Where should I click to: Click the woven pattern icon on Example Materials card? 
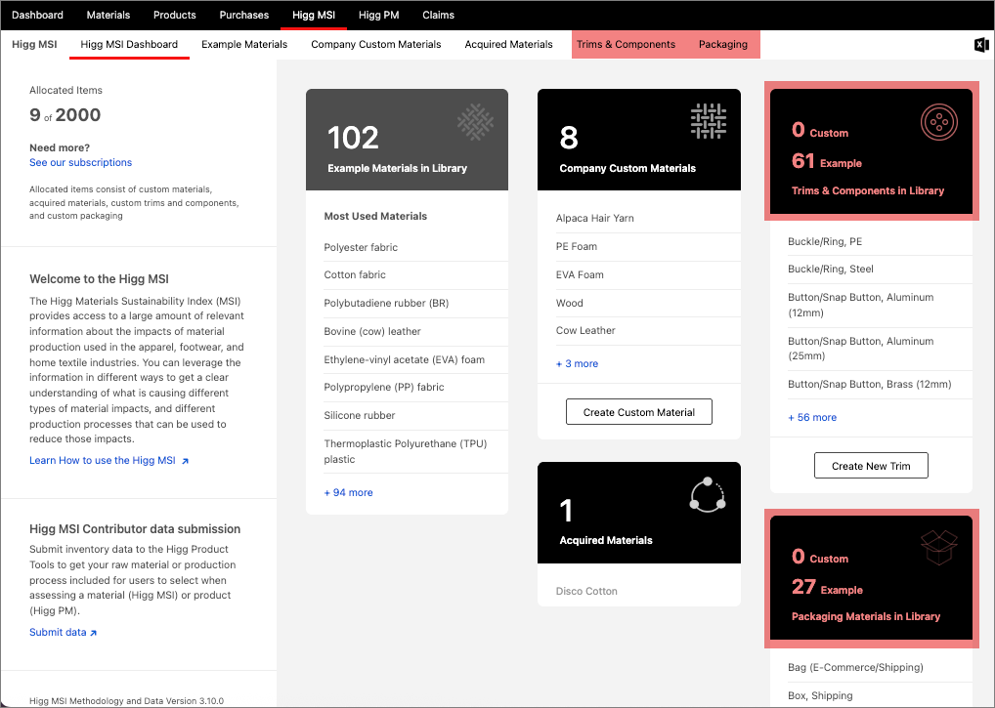475,122
